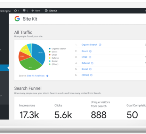The width and height of the screenshot is (146, 134).
Task: Select green Direct pie slice
Action: tap(31, 64)
